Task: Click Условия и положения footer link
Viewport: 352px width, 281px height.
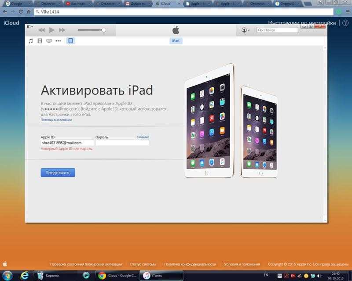Action: point(242,264)
